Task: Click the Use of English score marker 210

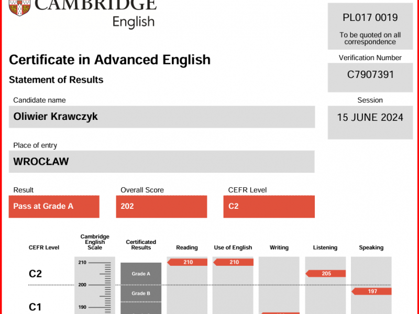Action: (234, 262)
